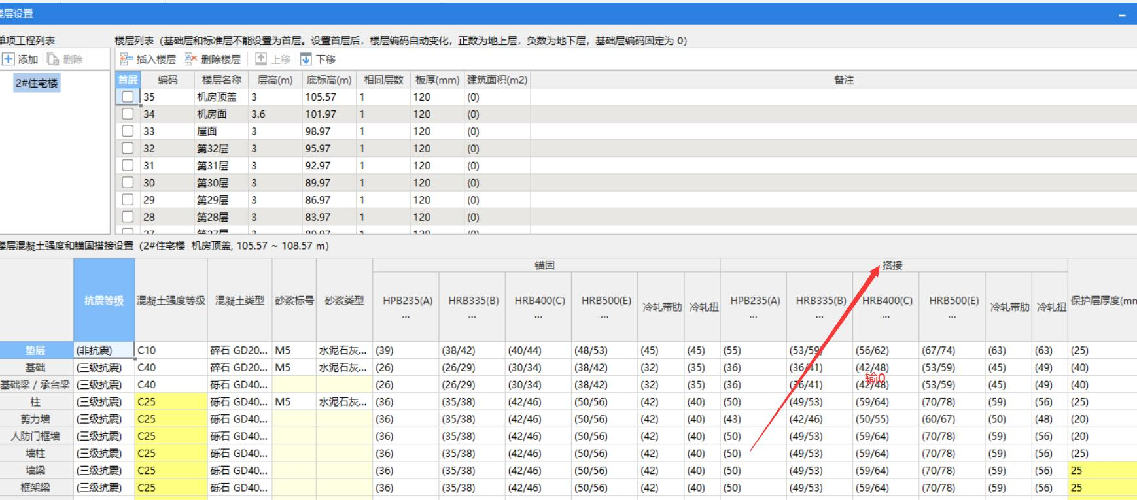
Task: Open 锚固 HRB335(B) column header ellipsis
Action: pos(472,317)
